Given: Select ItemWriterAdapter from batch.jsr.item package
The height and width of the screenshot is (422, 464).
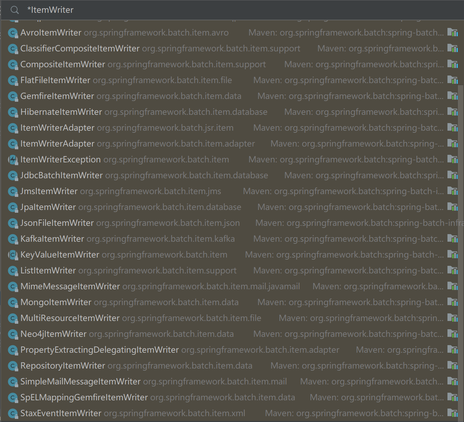Looking at the screenshot, I should [x=57, y=128].
